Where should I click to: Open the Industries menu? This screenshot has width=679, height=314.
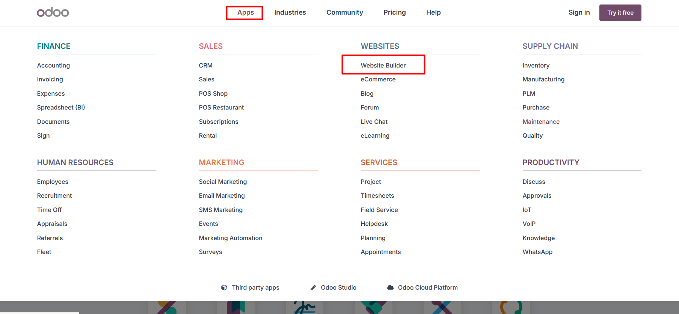(x=290, y=12)
